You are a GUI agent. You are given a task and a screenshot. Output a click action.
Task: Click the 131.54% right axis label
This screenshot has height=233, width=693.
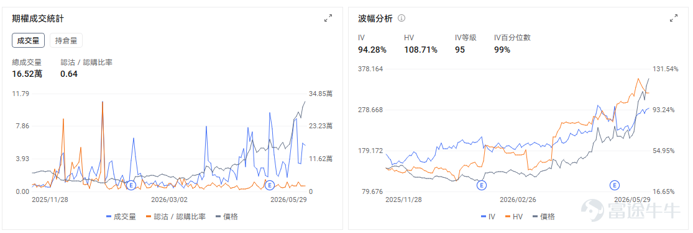coord(666,69)
